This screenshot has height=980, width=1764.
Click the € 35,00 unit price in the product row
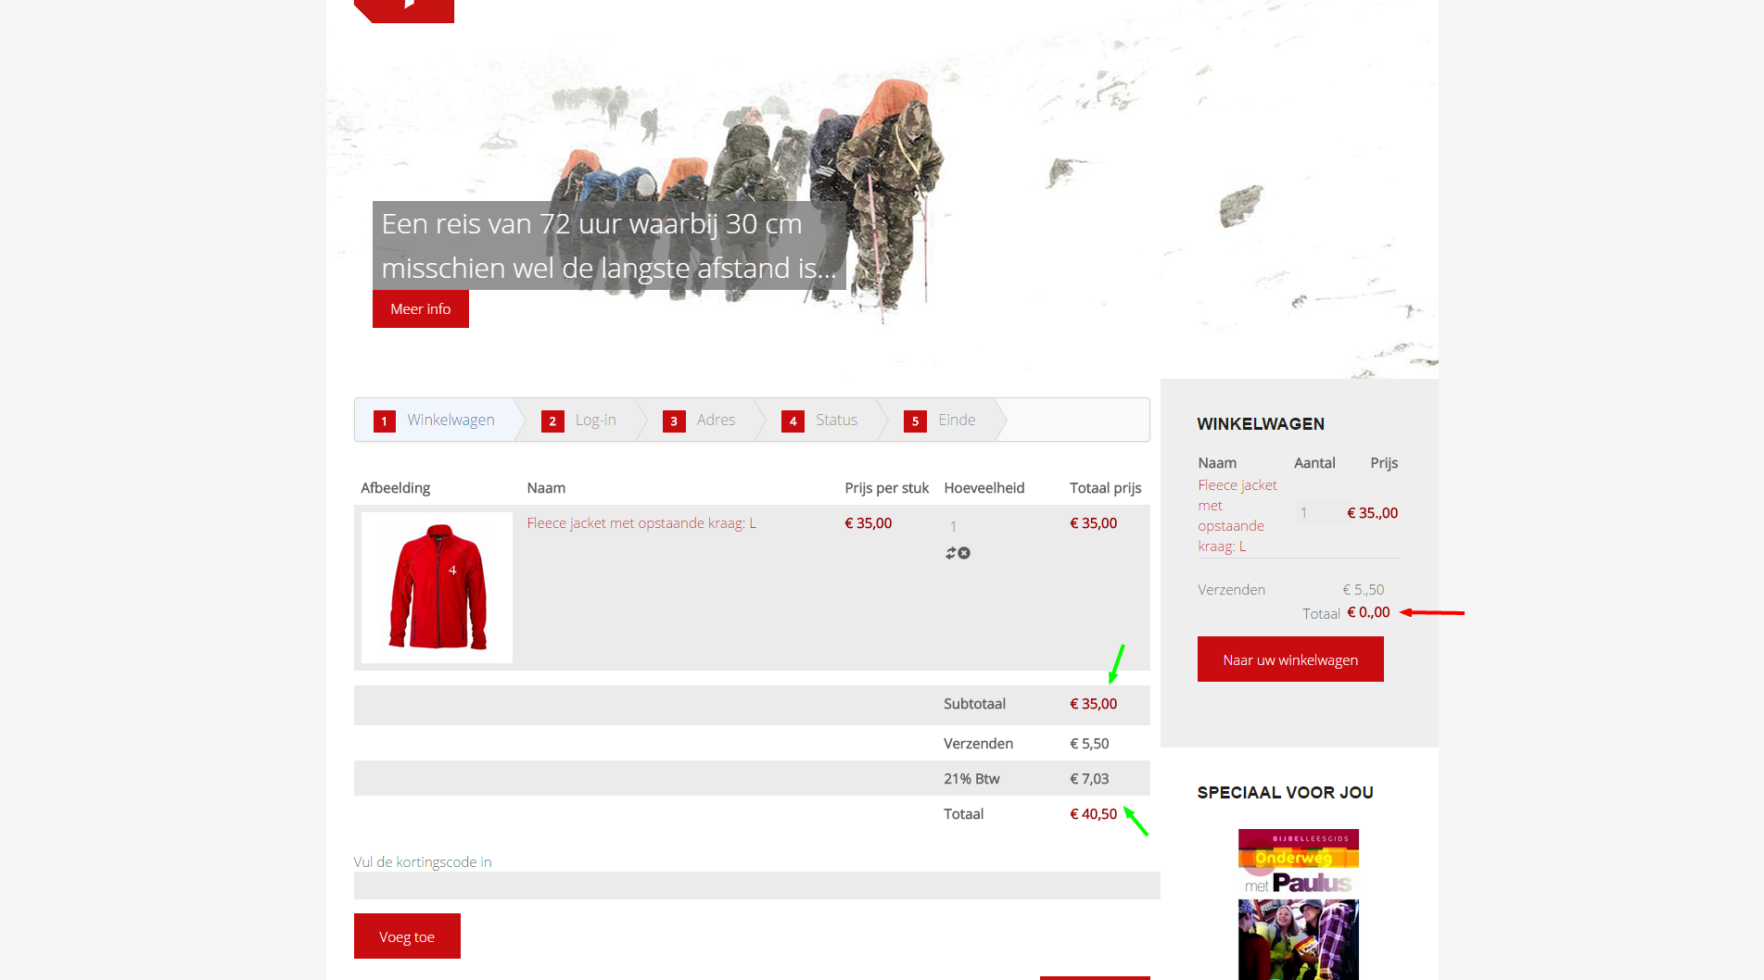pyautogui.click(x=869, y=523)
